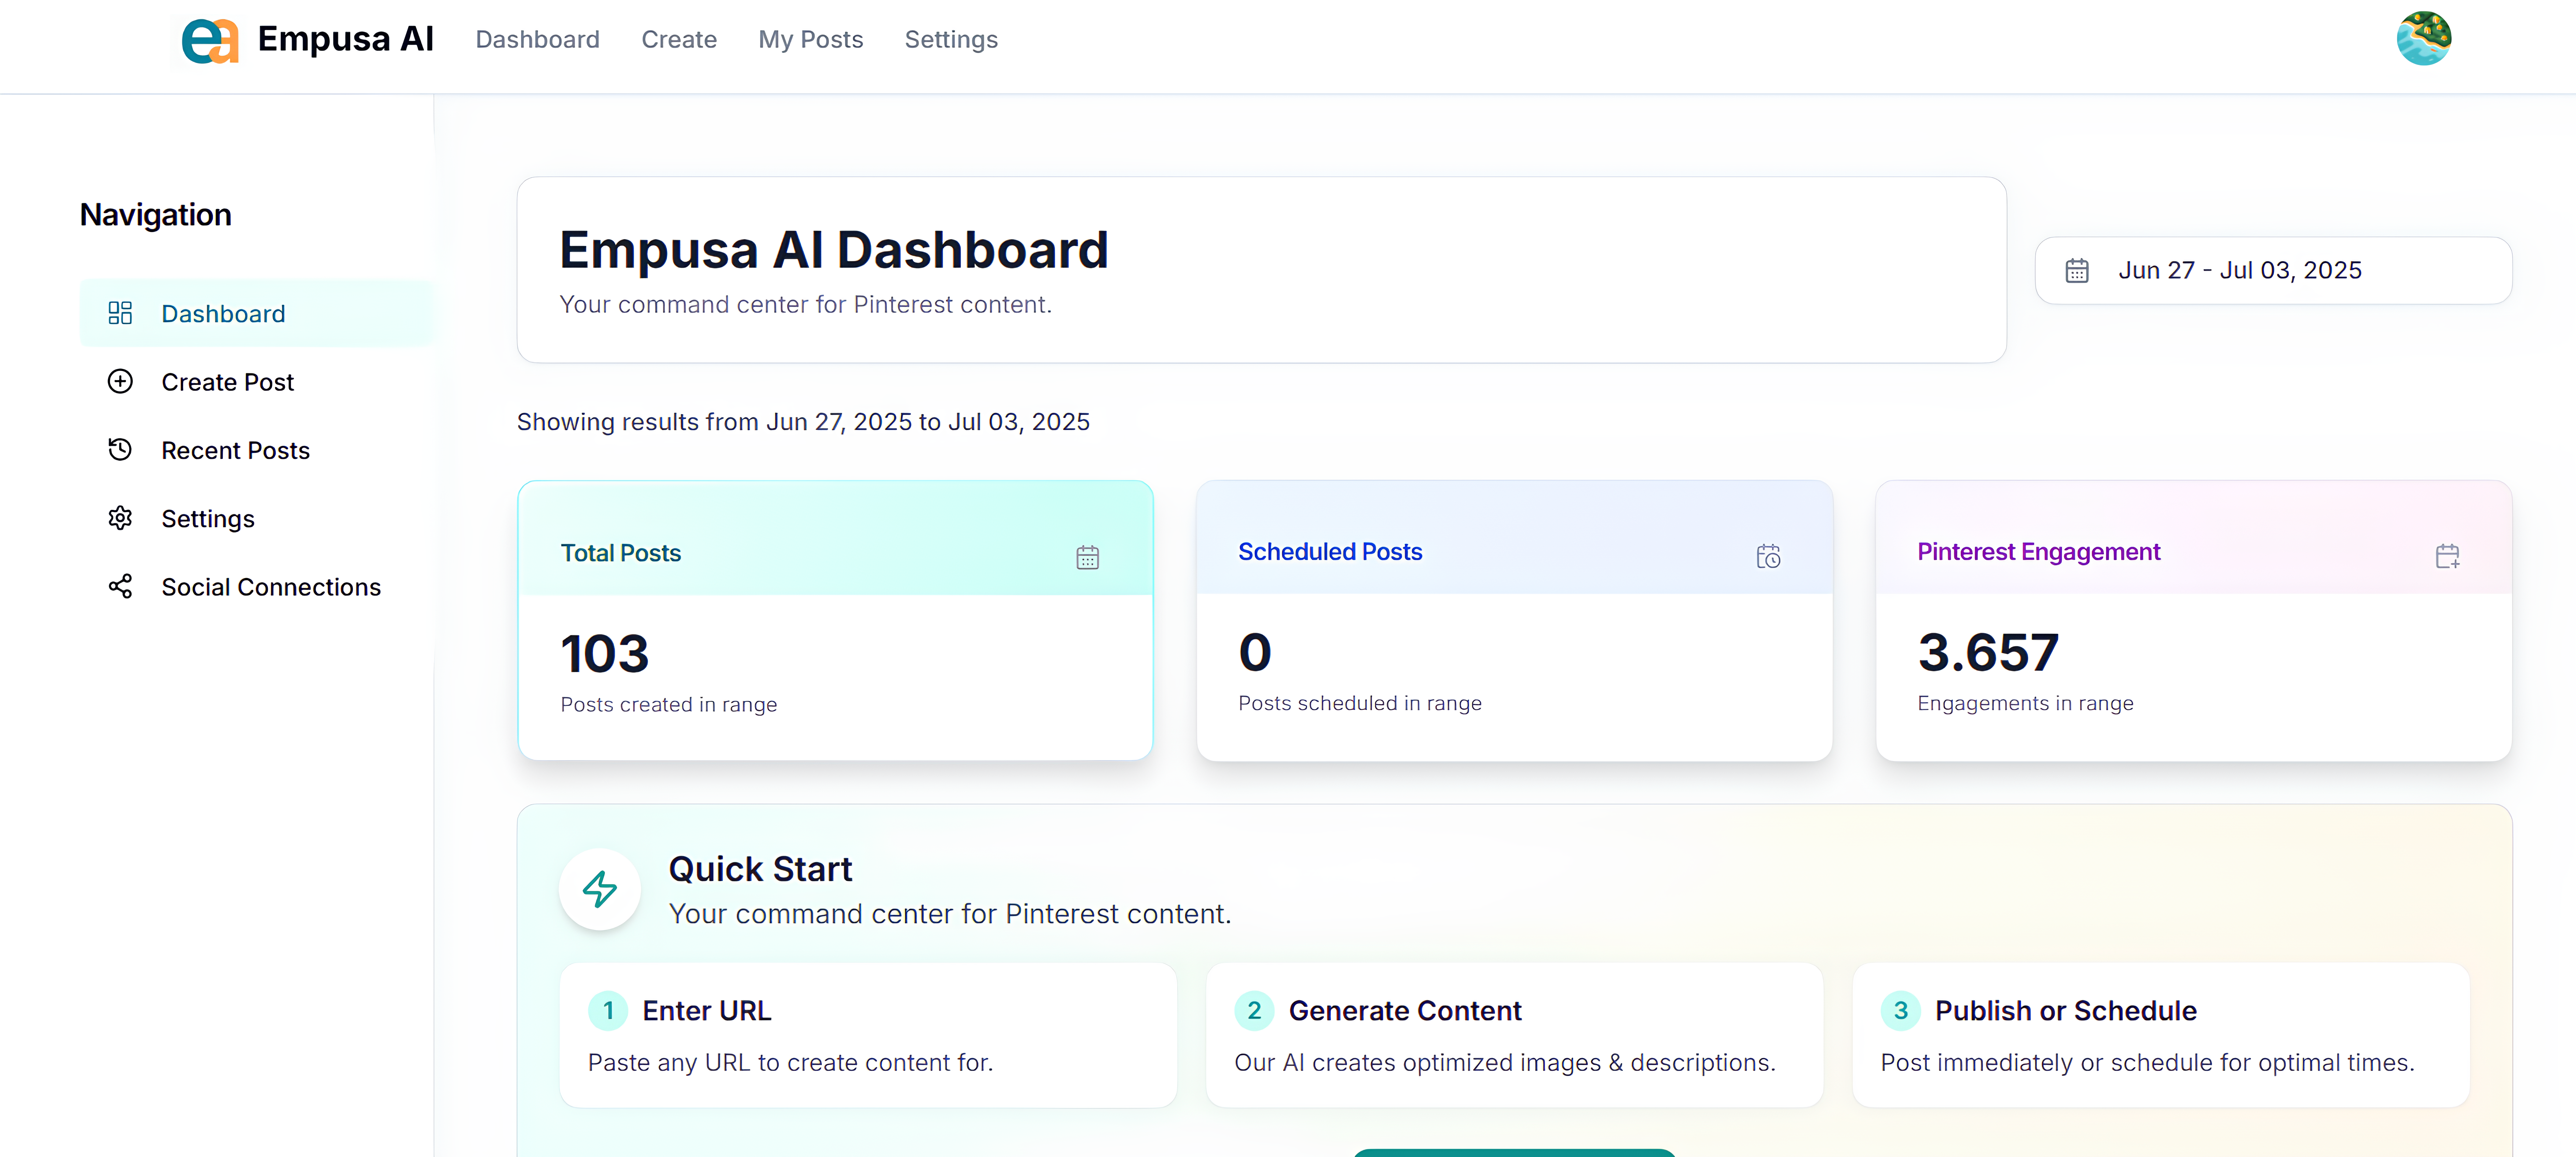
Task: Click 'Engagements in range' label
Action: (2025, 703)
